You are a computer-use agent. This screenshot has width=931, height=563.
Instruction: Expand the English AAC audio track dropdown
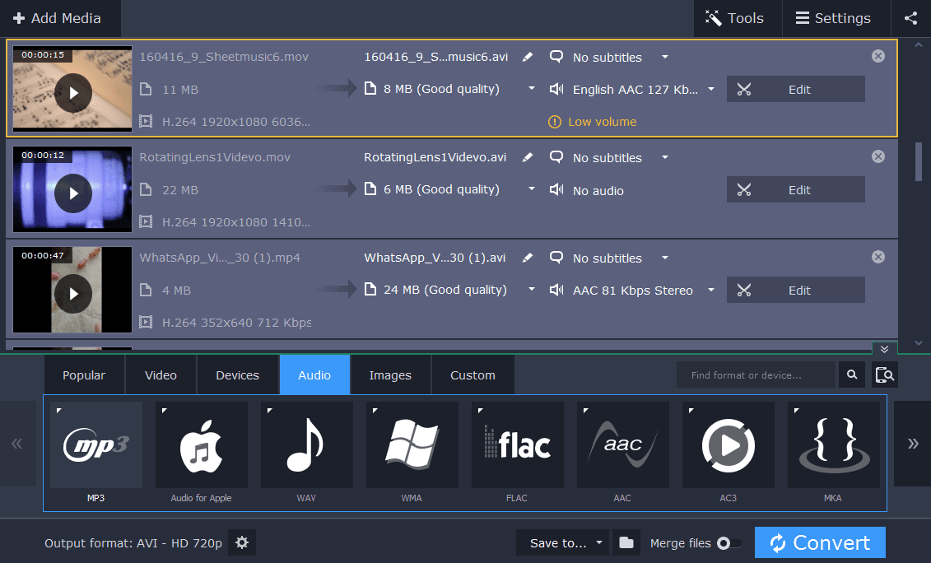click(711, 89)
